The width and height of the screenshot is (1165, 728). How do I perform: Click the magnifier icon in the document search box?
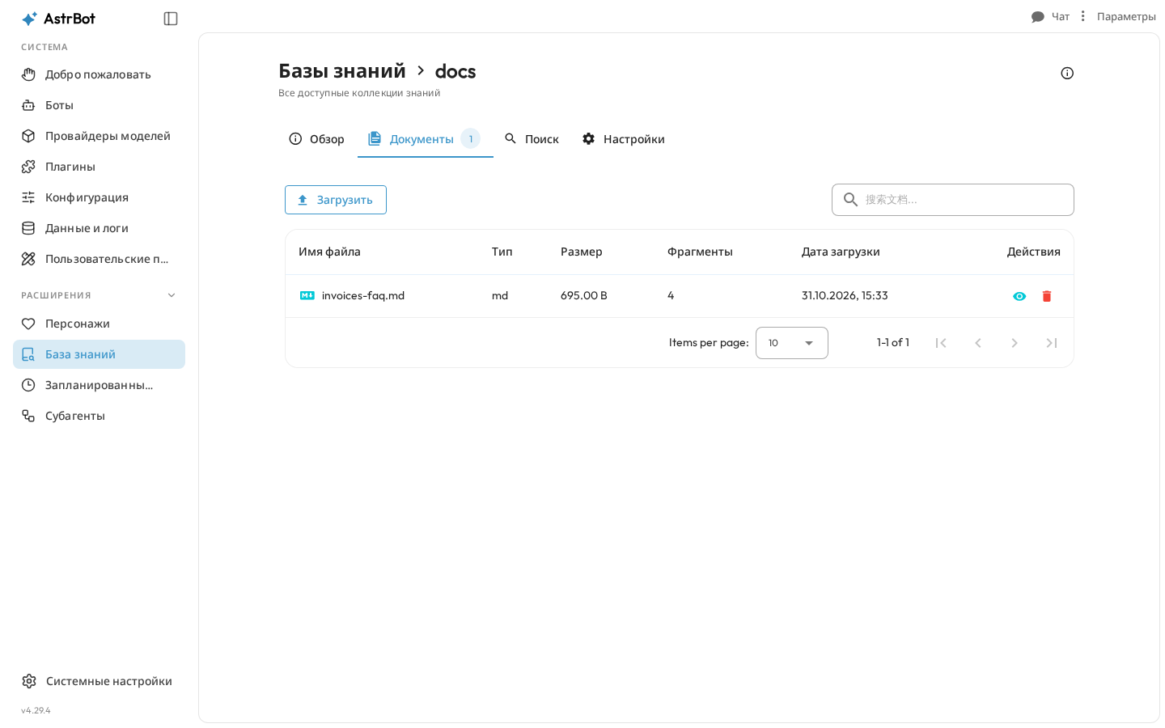point(850,200)
